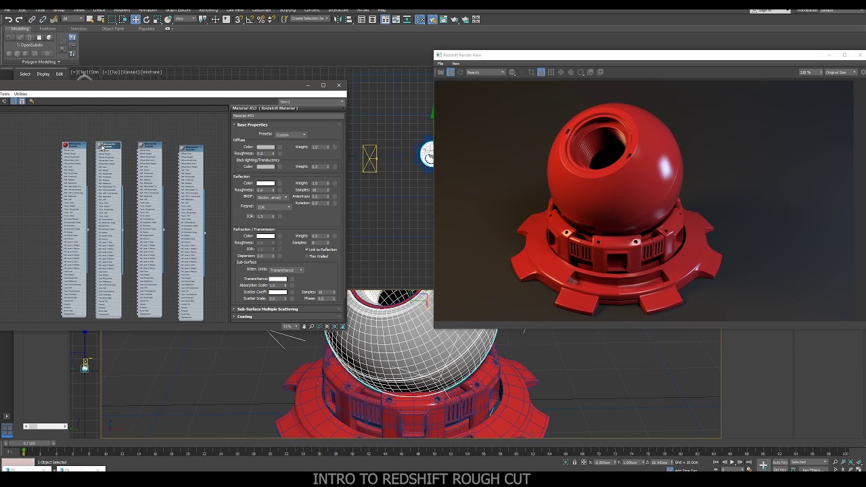
Task: Open the Presets dropdown set to Custom
Action: pyautogui.click(x=290, y=135)
